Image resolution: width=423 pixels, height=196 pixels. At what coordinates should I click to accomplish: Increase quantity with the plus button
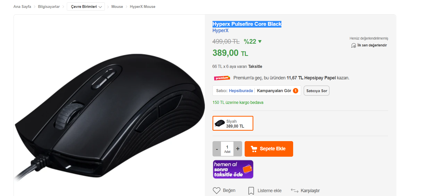click(238, 149)
